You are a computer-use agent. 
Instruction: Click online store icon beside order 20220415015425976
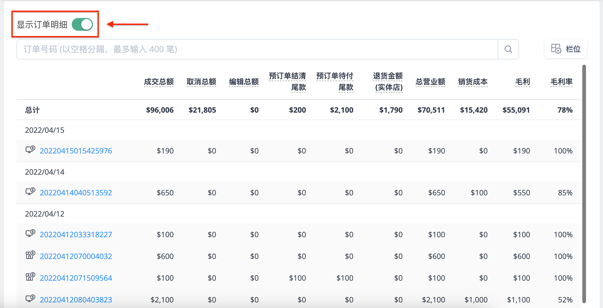(30, 149)
